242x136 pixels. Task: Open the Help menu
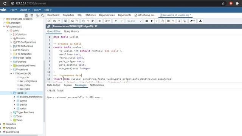coord(47,10)
